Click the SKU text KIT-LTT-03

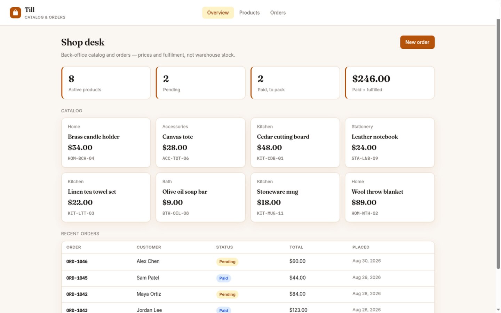[81, 213]
